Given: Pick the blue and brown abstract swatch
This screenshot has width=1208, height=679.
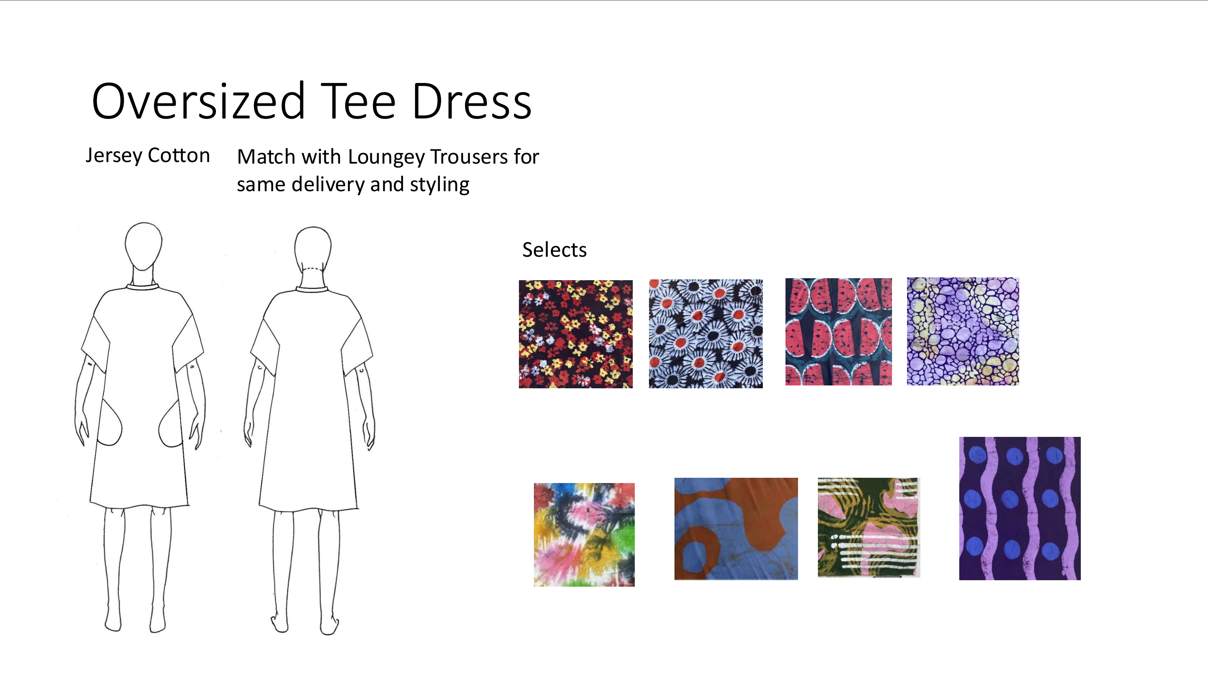Looking at the screenshot, I should click(x=736, y=529).
